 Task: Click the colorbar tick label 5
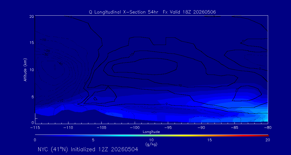[x=93, y=140]
